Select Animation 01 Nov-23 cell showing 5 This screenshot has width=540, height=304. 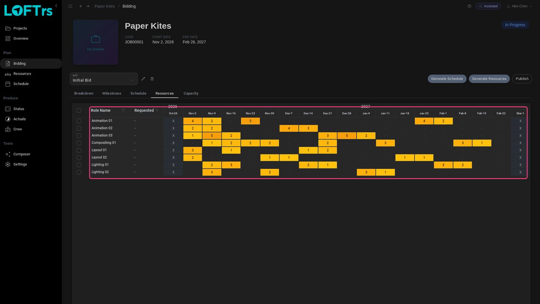(250, 121)
